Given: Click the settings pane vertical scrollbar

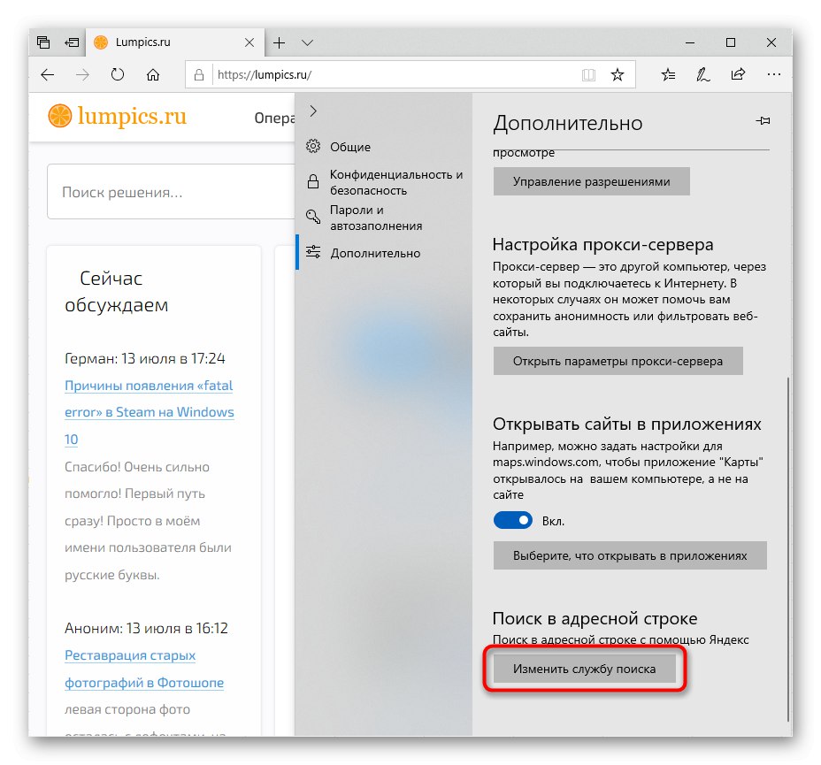Looking at the screenshot, I should (786, 531).
